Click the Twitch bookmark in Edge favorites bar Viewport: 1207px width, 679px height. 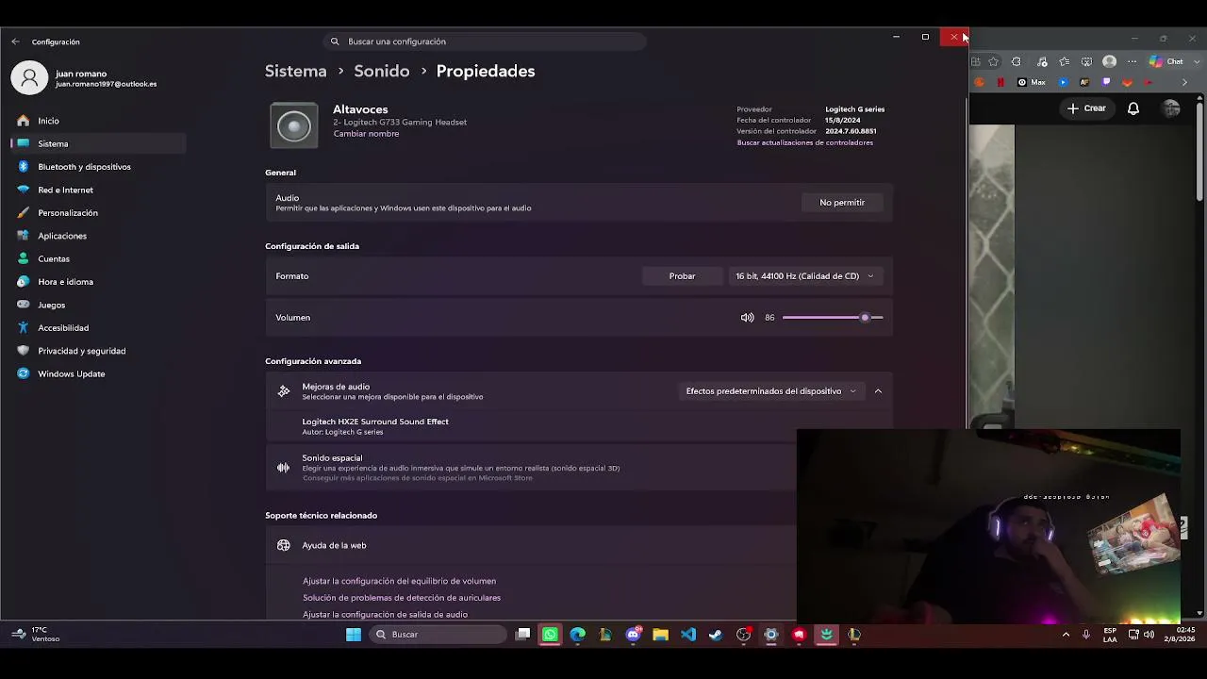pyautogui.click(x=1106, y=82)
